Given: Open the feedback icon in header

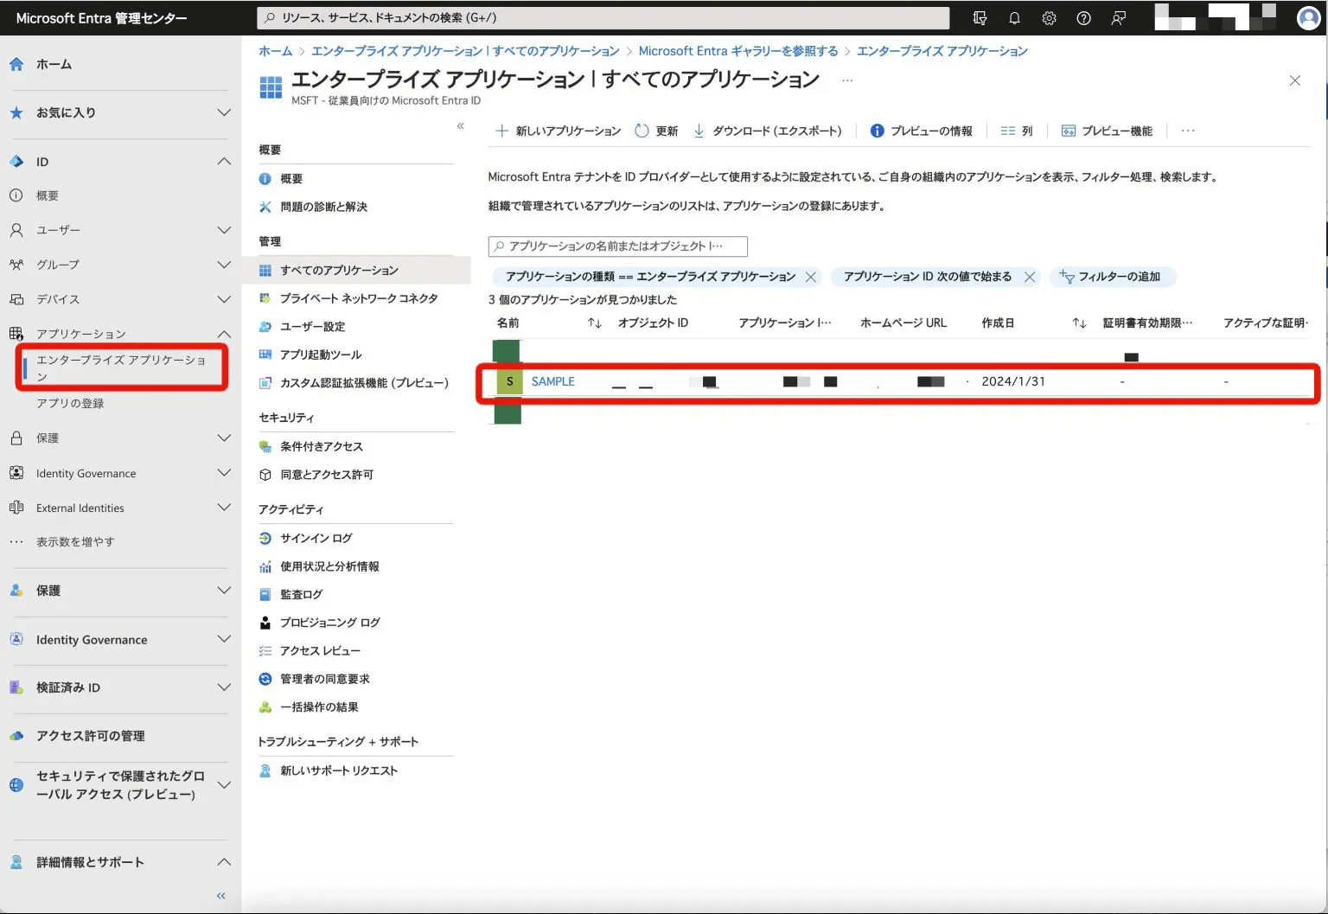Looking at the screenshot, I should (x=1118, y=18).
